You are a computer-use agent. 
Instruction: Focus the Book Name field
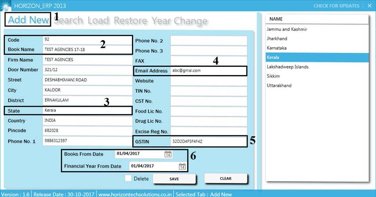click(87, 49)
